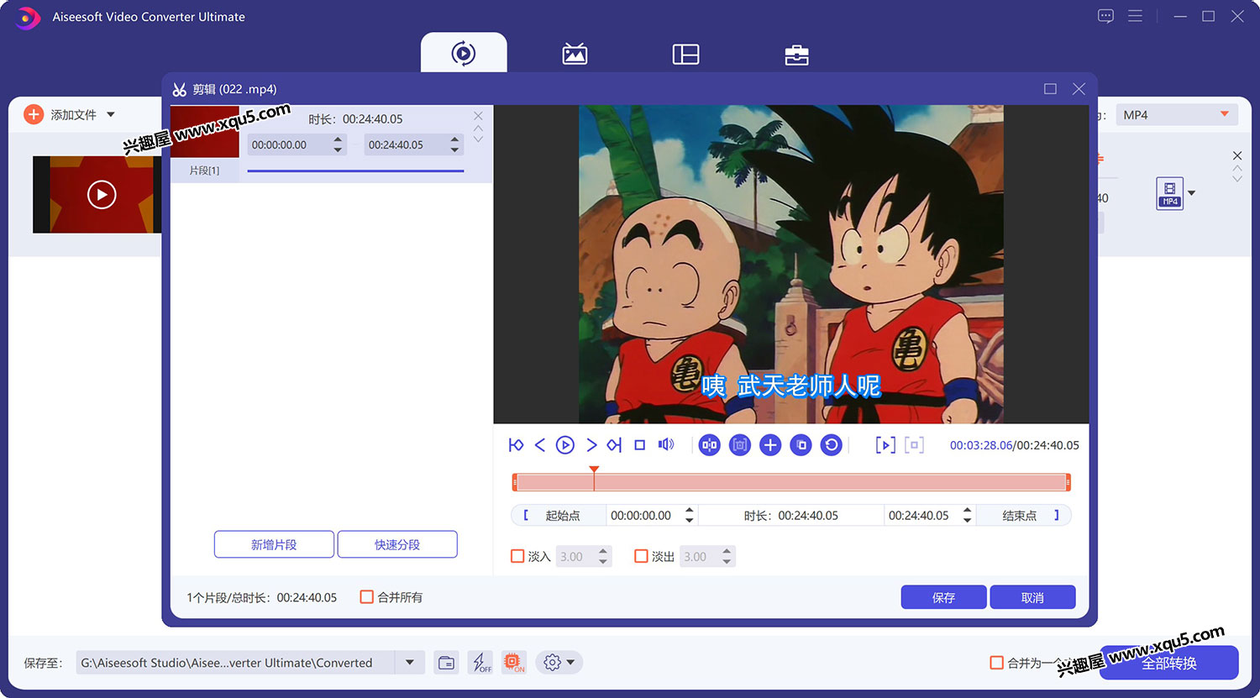Screen dimensions: 1260x698
Task: Click the MP4 file format icon
Action: coord(1170,193)
